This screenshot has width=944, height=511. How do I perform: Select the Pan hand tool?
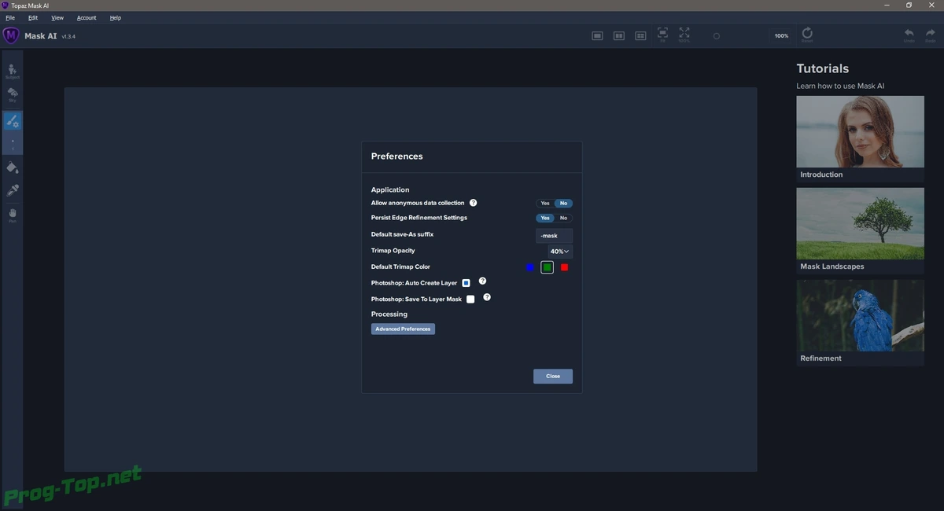(x=13, y=215)
